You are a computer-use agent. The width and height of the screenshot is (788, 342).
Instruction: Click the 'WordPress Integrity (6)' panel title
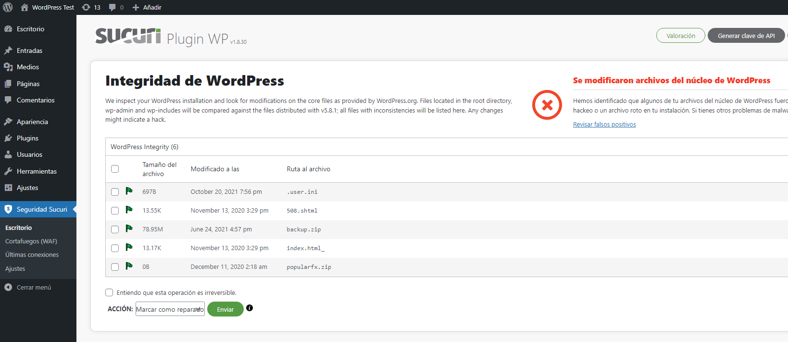144,147
